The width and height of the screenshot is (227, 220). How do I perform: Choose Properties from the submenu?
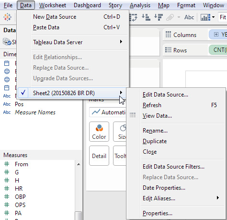[176, 213]
